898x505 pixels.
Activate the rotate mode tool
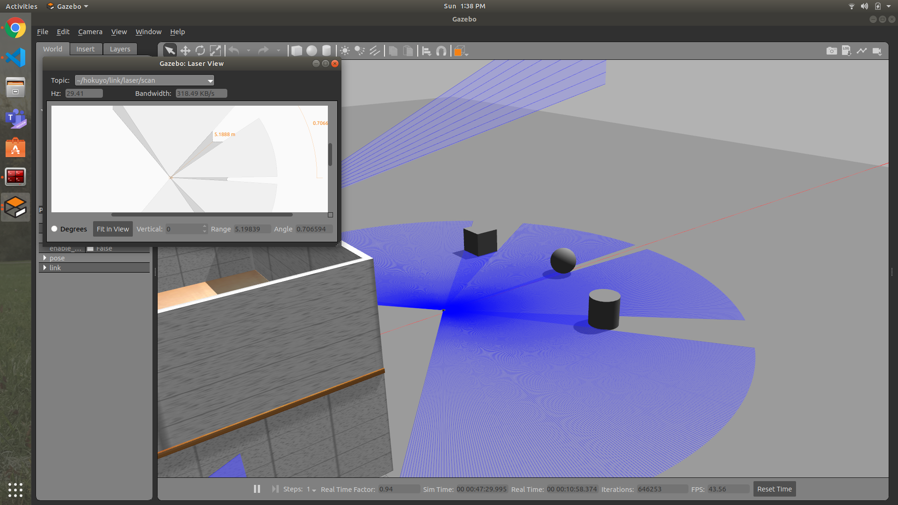point(200,50)
